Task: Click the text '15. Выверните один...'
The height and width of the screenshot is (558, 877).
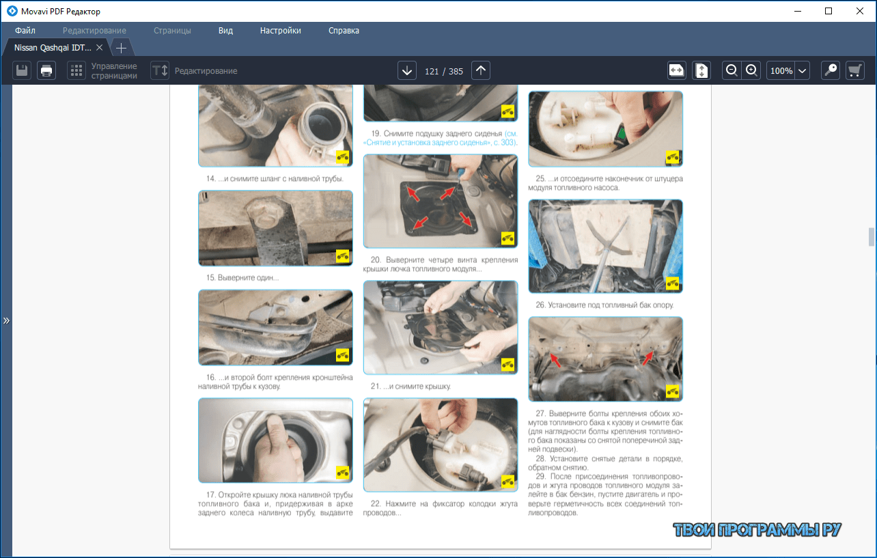Action: click(x=242, y=278)
